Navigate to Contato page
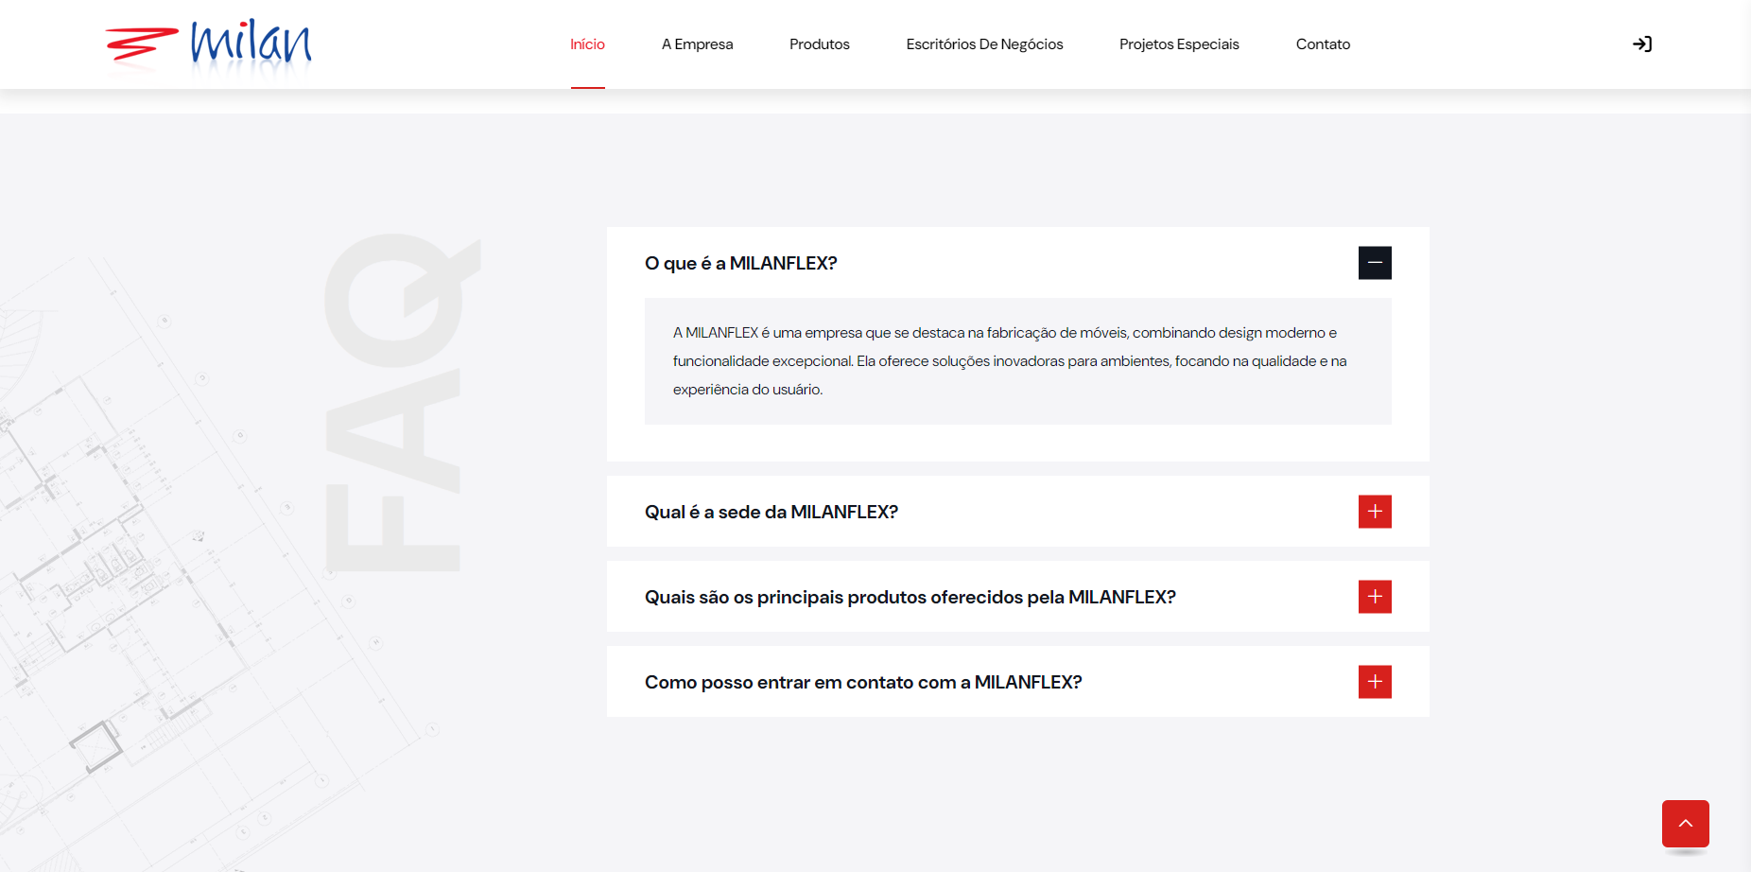1751x872 pixels. point(1323,44)
